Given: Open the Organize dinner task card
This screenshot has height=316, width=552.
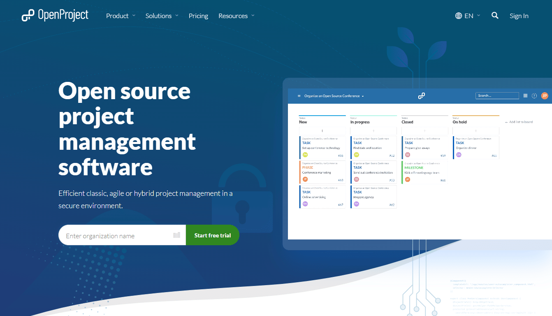Looking at the screenshot, I should point(476,147).
